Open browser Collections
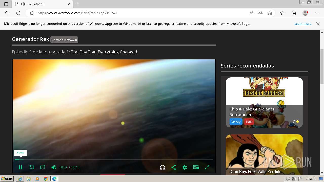This screenshot has width=324, height=182. pos(294,13)
